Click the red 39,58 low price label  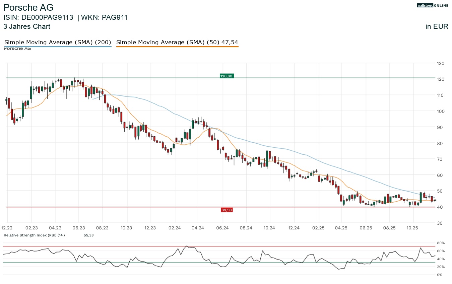[x=227, y=210]
